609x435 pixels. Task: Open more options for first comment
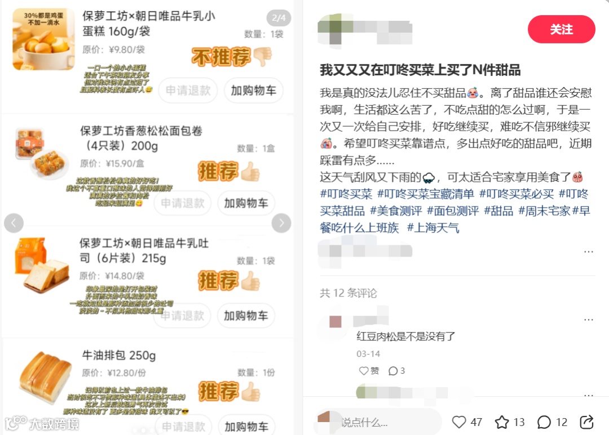[588, 320]
